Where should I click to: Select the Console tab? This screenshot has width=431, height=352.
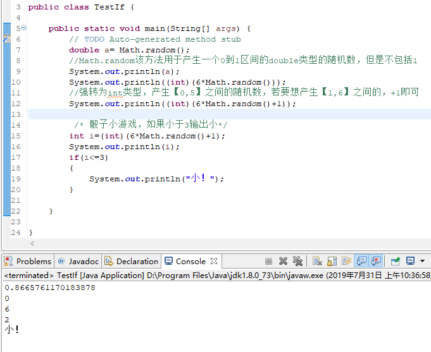[191, 261]
